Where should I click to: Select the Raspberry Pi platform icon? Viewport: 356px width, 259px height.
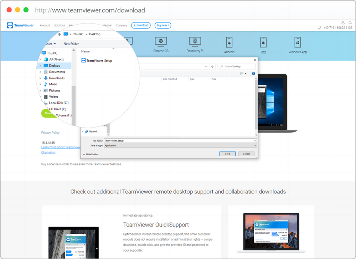pyautogui.click(x=195, y=41)
